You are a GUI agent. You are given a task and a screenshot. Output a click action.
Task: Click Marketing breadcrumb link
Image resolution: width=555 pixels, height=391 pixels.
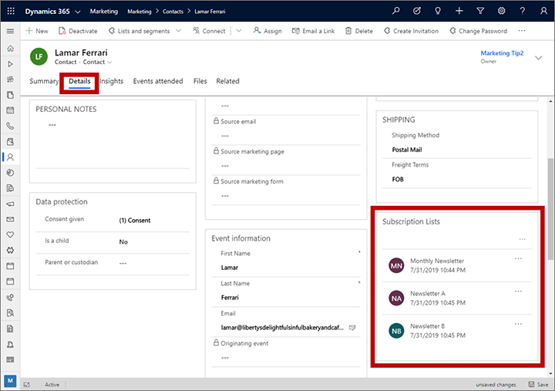[x=139, y=12]
